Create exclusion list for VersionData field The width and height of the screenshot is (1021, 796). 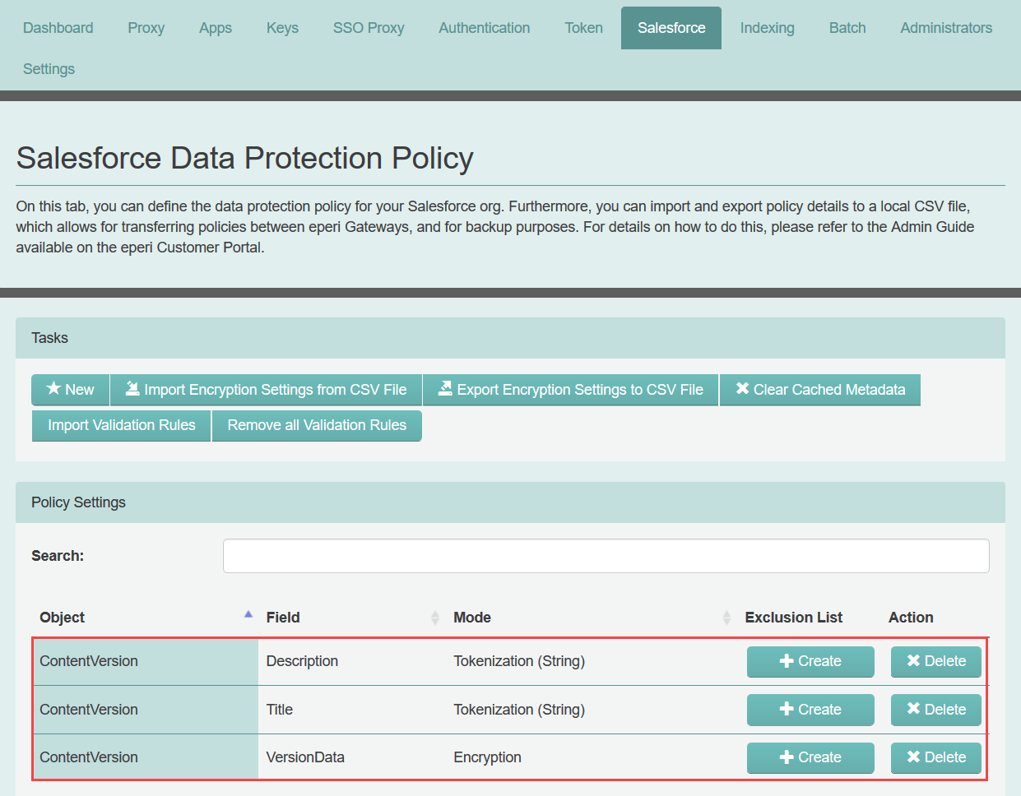click(810, 757)
